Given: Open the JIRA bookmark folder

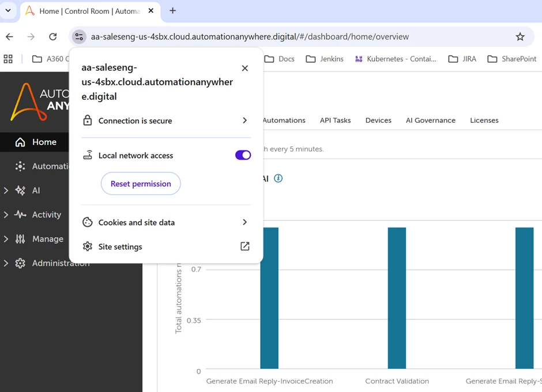Looking at the screenshot, I should tap(462, 59).
